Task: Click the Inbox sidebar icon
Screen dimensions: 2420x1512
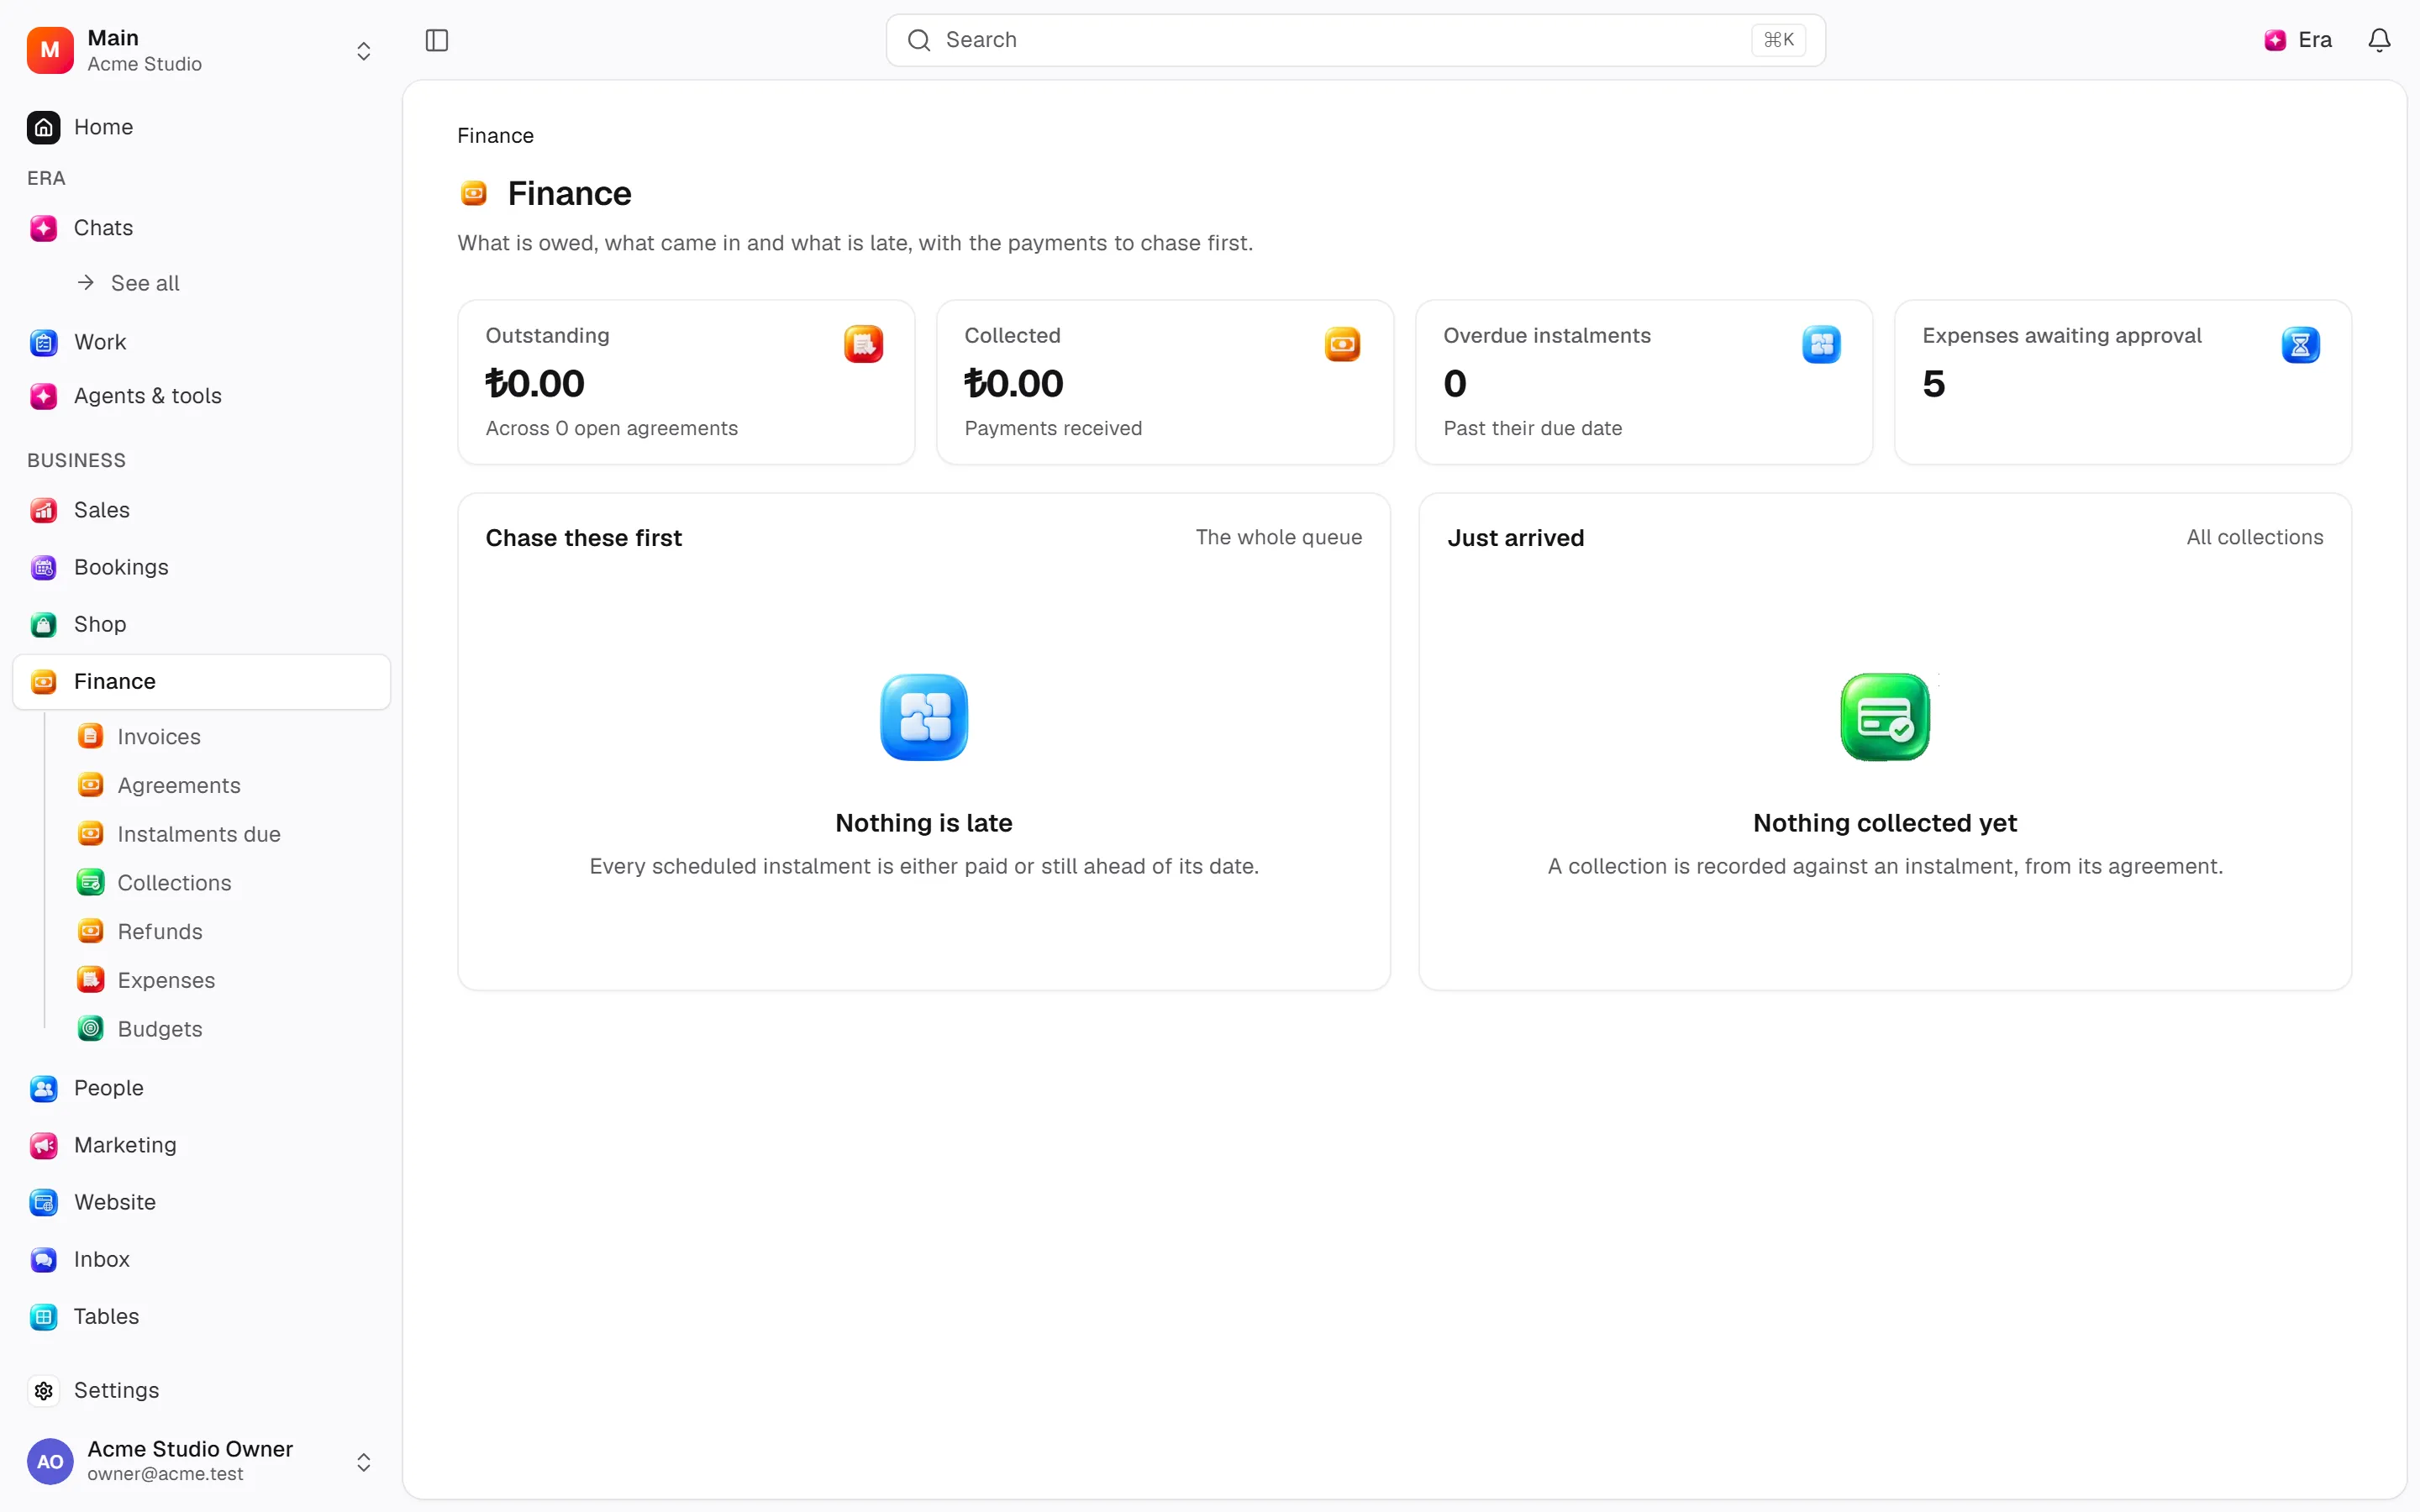Action: [44, 1259]
